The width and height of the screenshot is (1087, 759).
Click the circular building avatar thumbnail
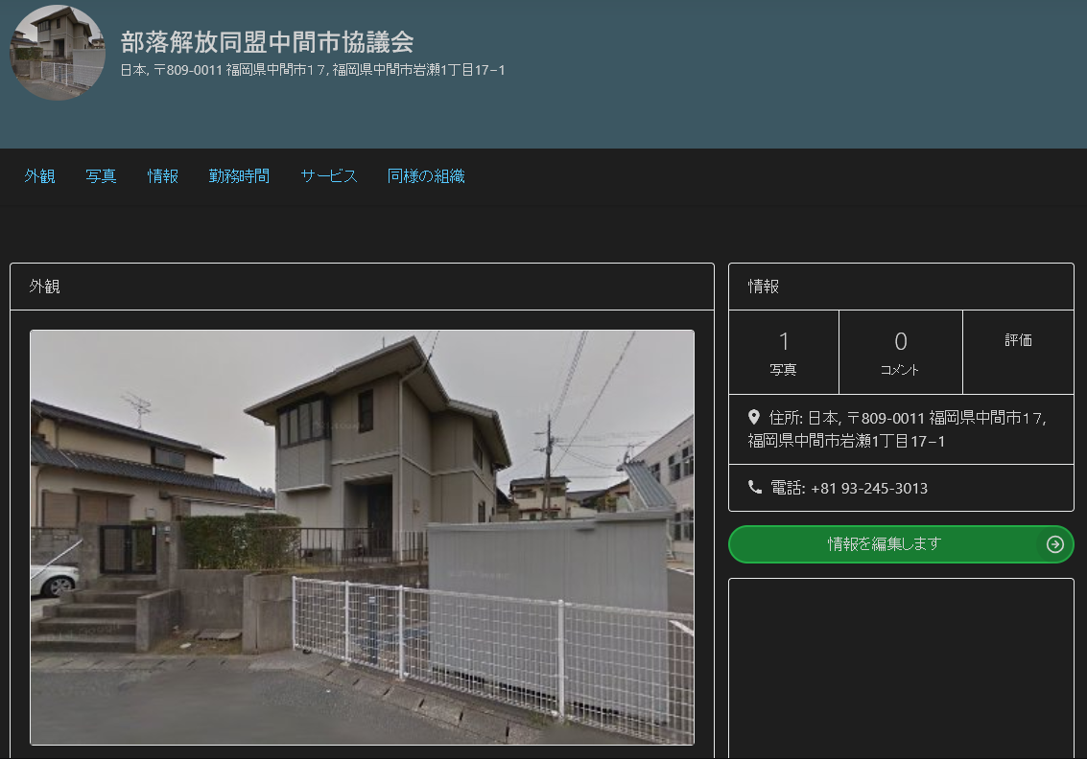click(57, 53)
